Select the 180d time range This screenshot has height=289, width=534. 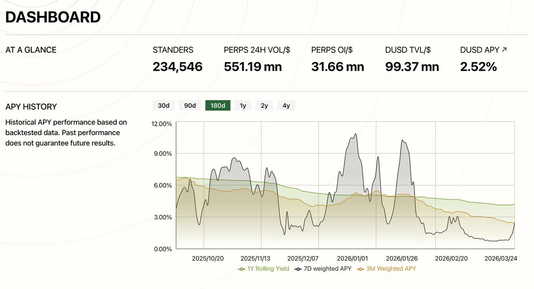tap(218, 105)
